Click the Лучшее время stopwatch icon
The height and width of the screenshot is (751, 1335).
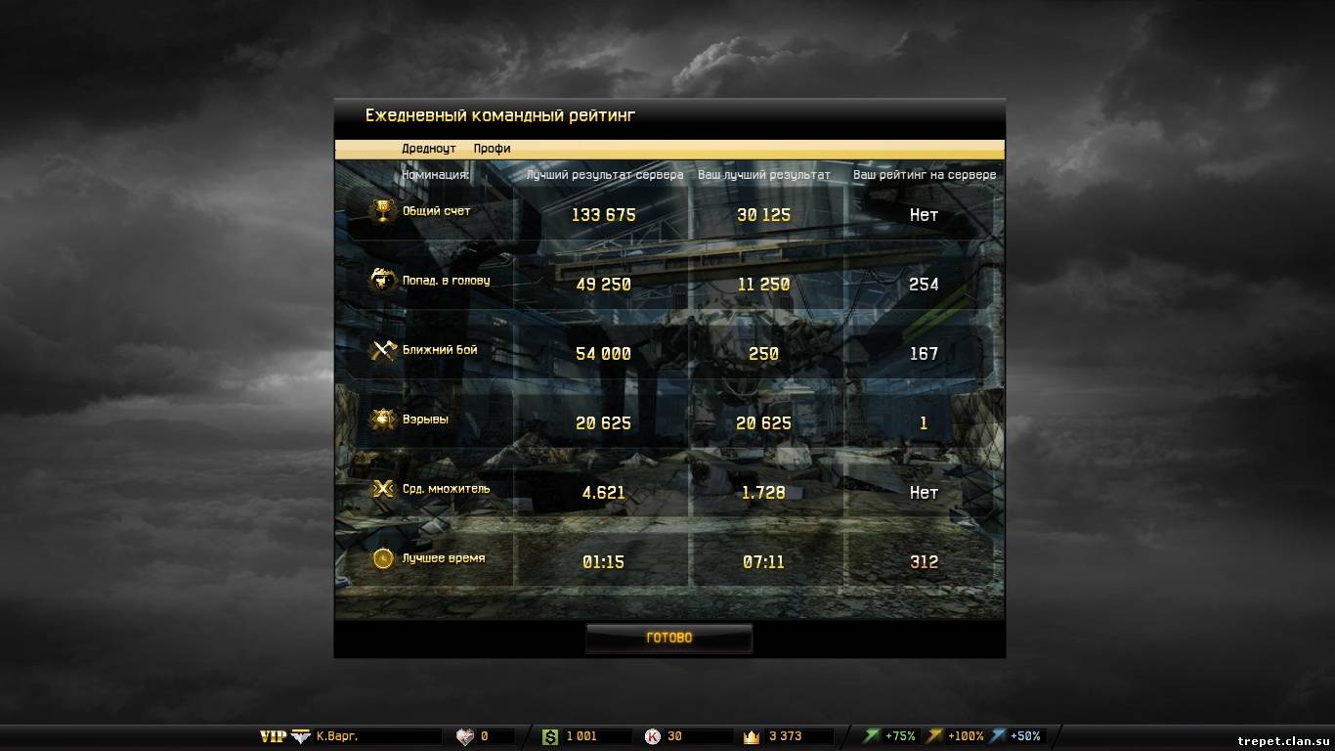click(383, 558)
